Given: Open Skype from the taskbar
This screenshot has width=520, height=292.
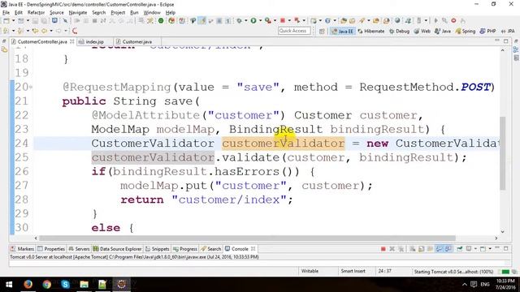Looking at the screenshot, I should [x=65, y=284].
